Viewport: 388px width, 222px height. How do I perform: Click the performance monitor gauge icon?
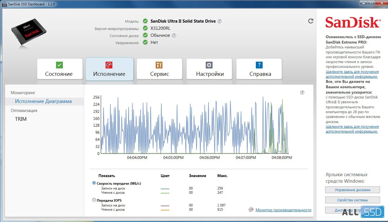(251, 210)
